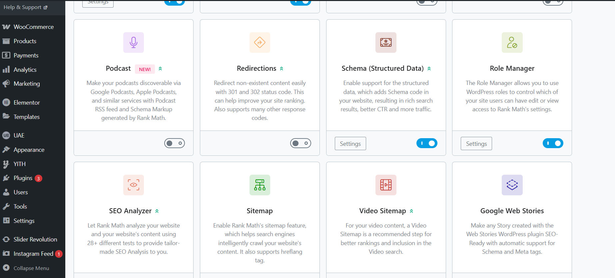Click the Tools wrench icon in sidebar
615x278 pixels.
click(x=6, y=207)
